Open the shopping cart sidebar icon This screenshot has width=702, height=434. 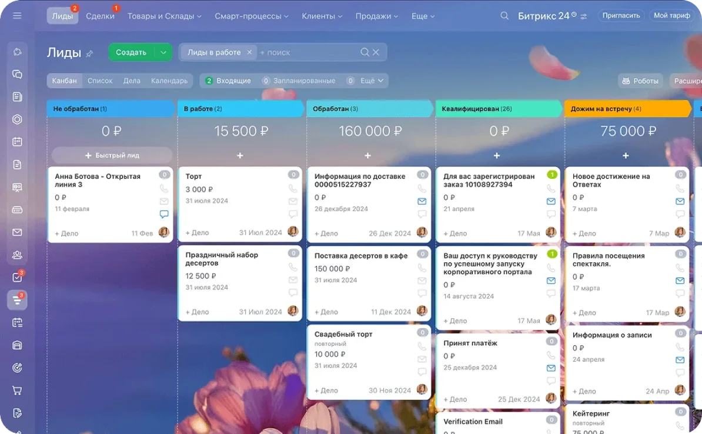(x=17, y=390)
